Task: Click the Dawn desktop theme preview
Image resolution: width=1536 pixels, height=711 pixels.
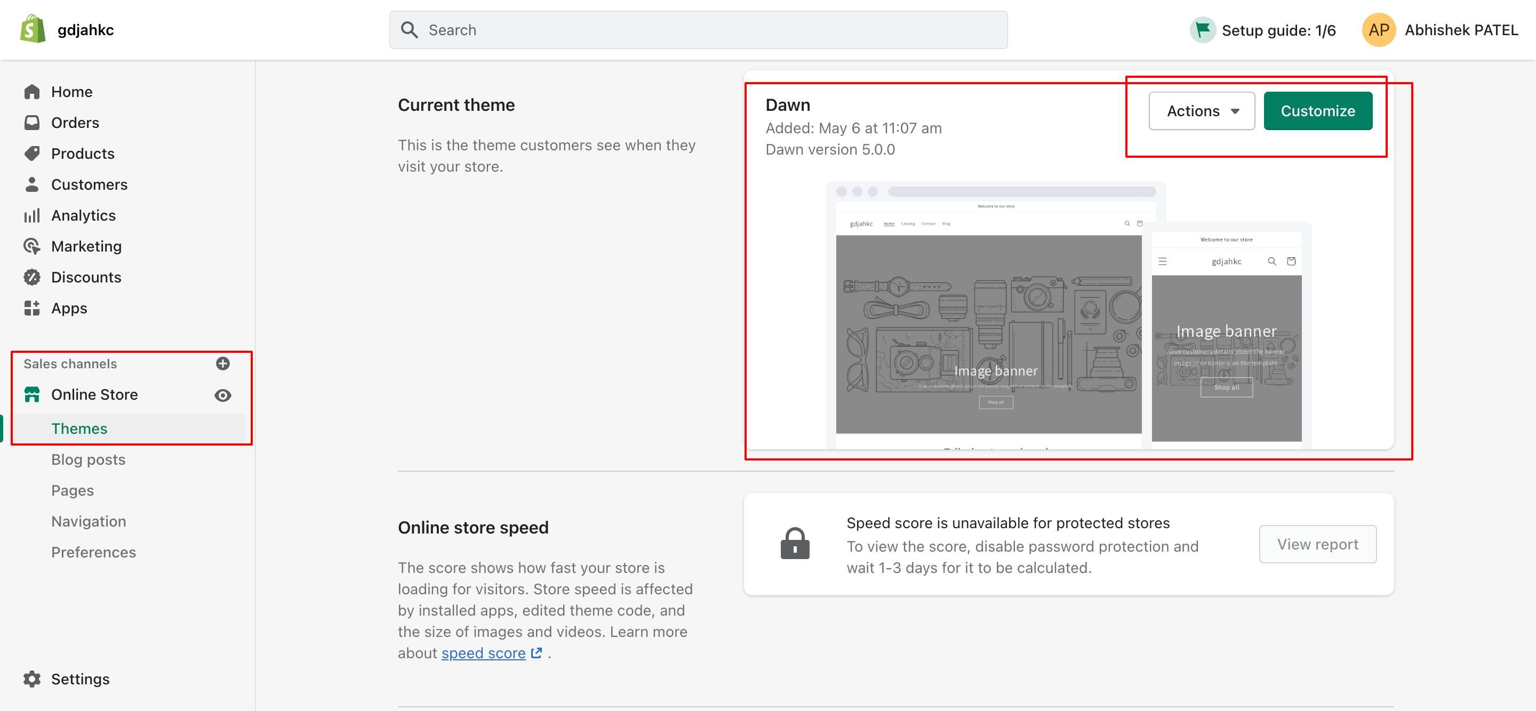Action: pyautogui.click(x=989, y=316)
